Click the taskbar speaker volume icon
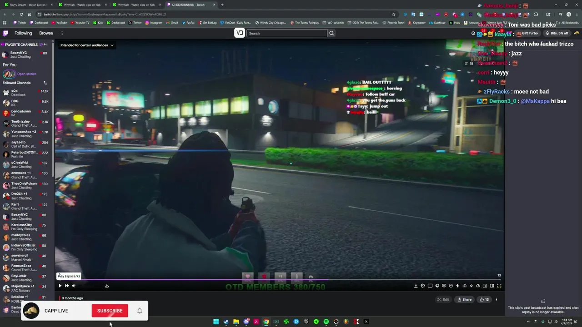Screen dimensions: 582x327 (x=555, y=321)
